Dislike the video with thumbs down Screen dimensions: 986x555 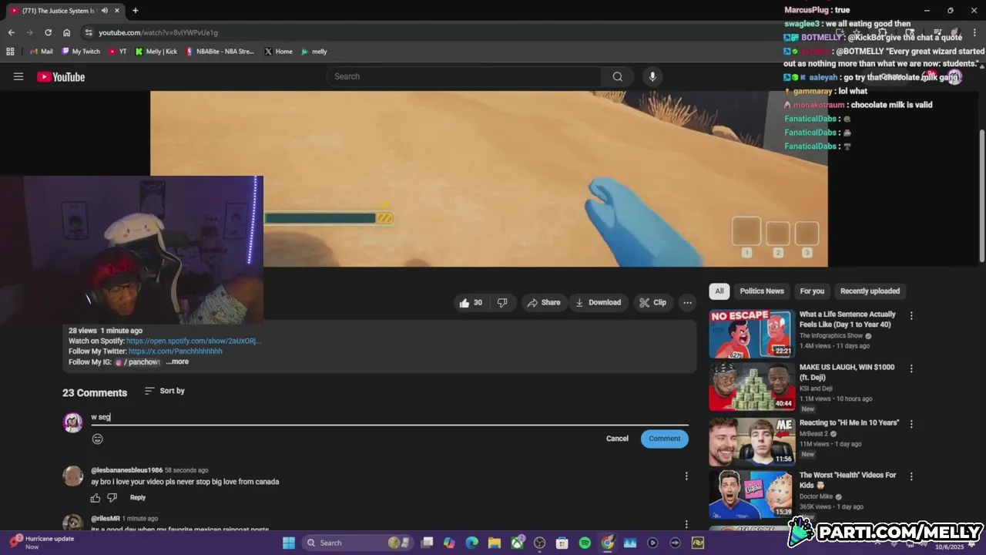(x=502, y=303)
